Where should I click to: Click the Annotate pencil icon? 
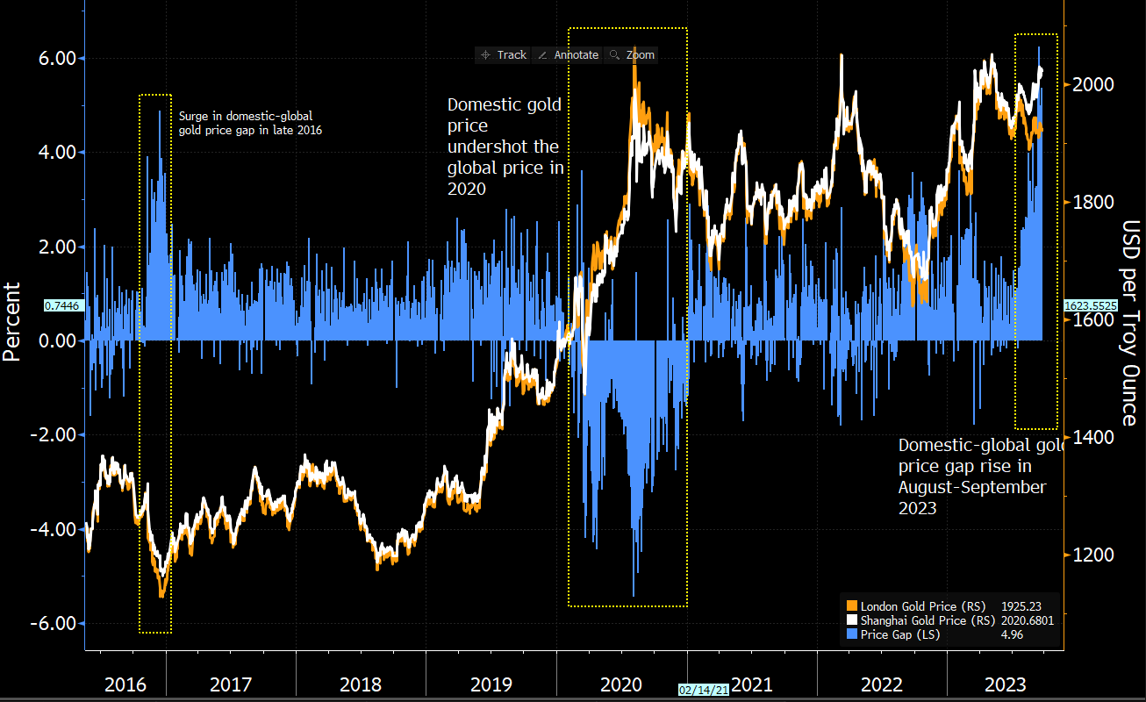point(542,54)
